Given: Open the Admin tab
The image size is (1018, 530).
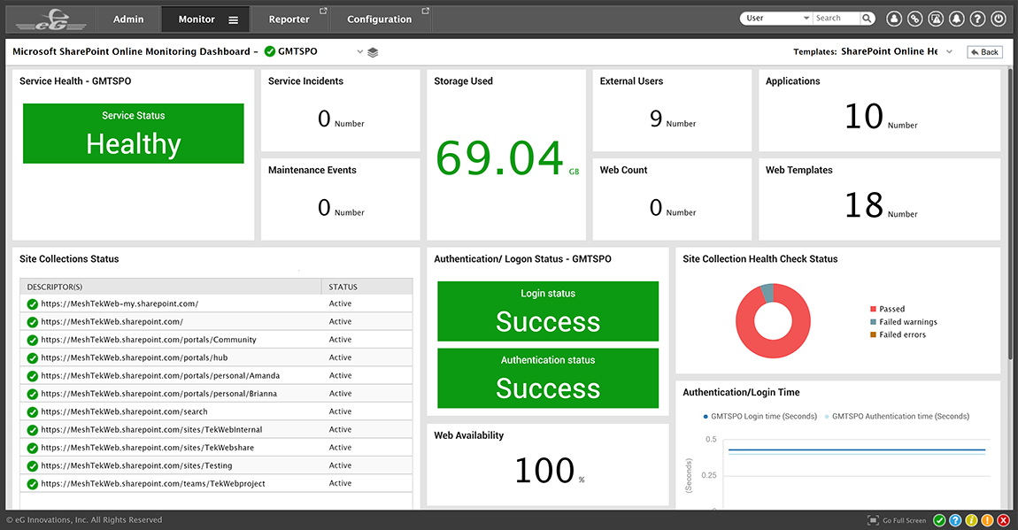Looking at the screenshot, I should coord(128,19).
